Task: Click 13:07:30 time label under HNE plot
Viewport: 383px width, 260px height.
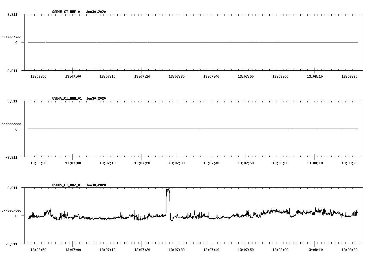Action: tap(177, 77)
